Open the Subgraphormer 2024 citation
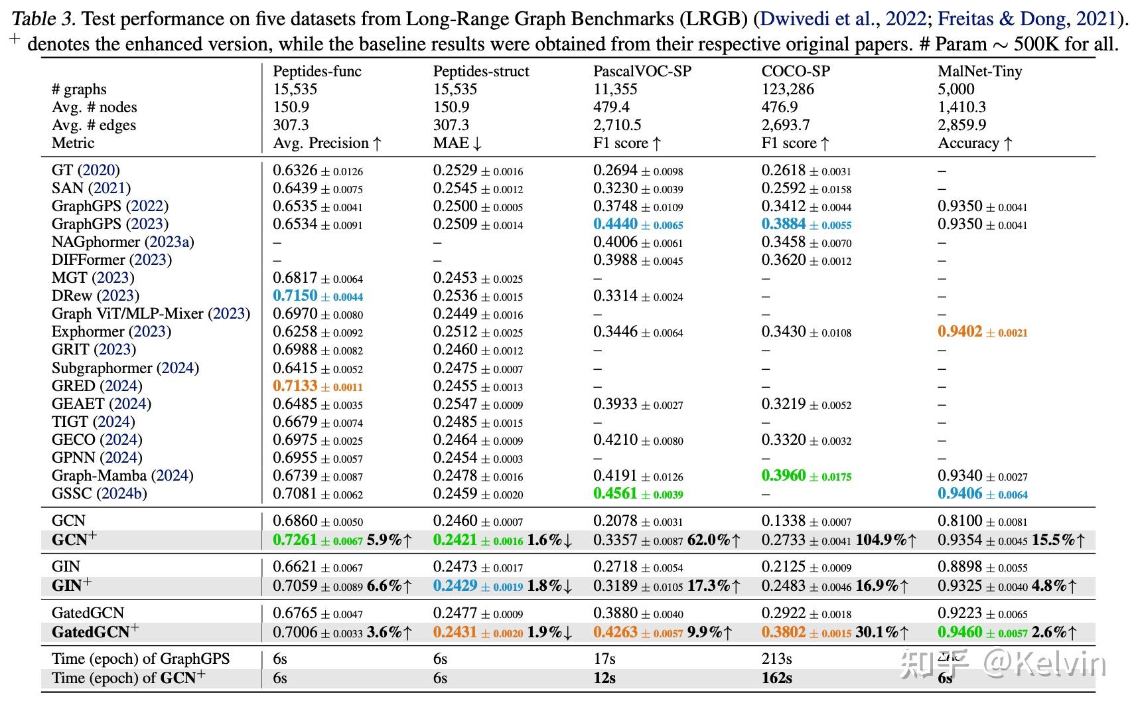This screenshot has width=1136, height=709. click(178, 368)
